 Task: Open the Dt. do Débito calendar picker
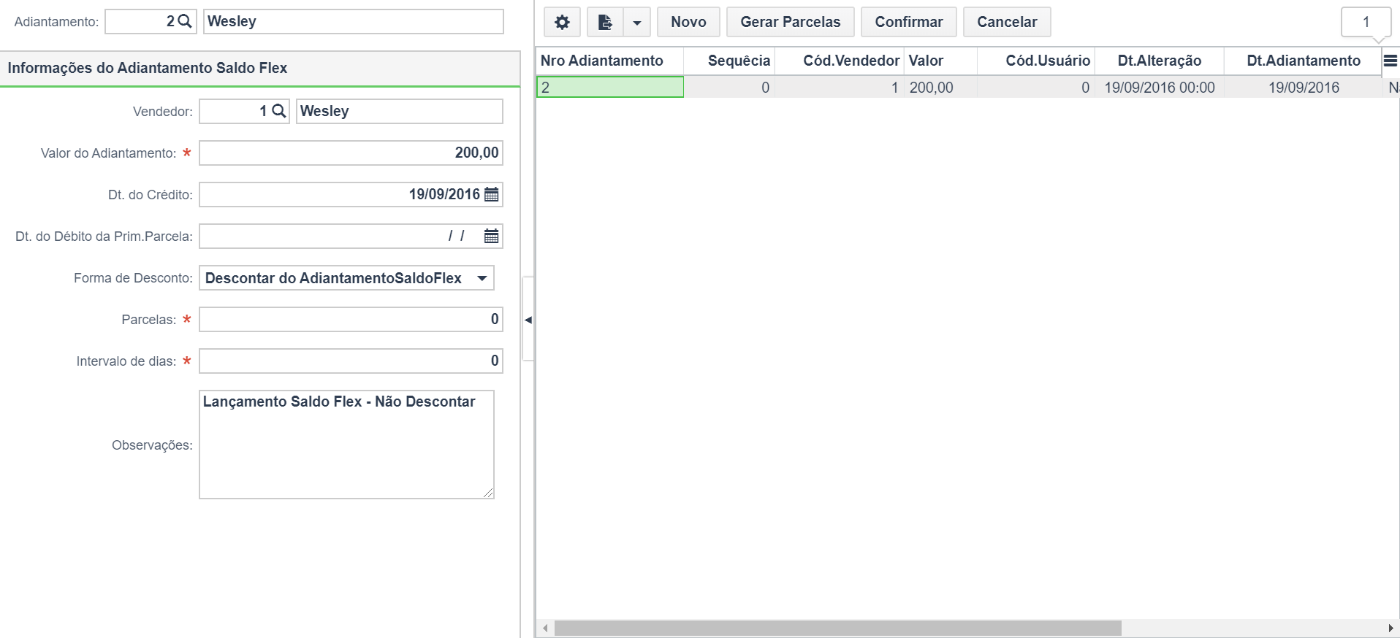point(492,236)
